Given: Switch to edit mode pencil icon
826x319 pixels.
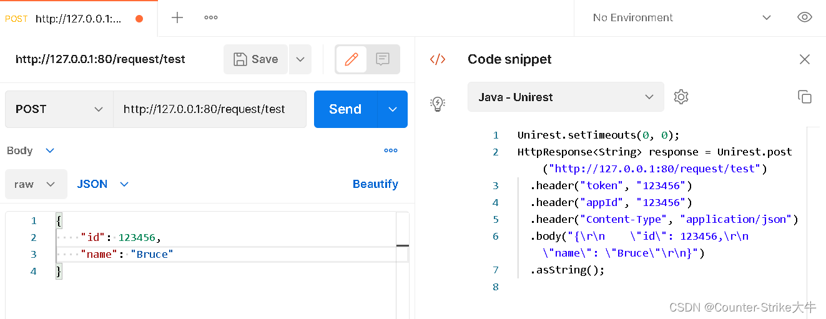Looking at the screenshot, I should pos(352,59).
